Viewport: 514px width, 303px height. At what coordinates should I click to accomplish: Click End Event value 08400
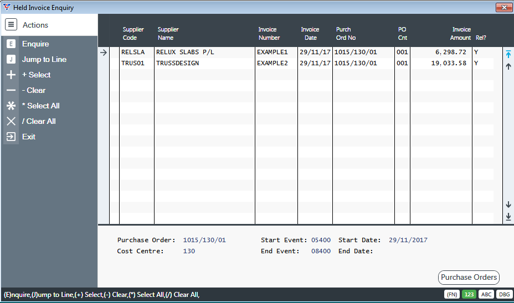point(321,251)
